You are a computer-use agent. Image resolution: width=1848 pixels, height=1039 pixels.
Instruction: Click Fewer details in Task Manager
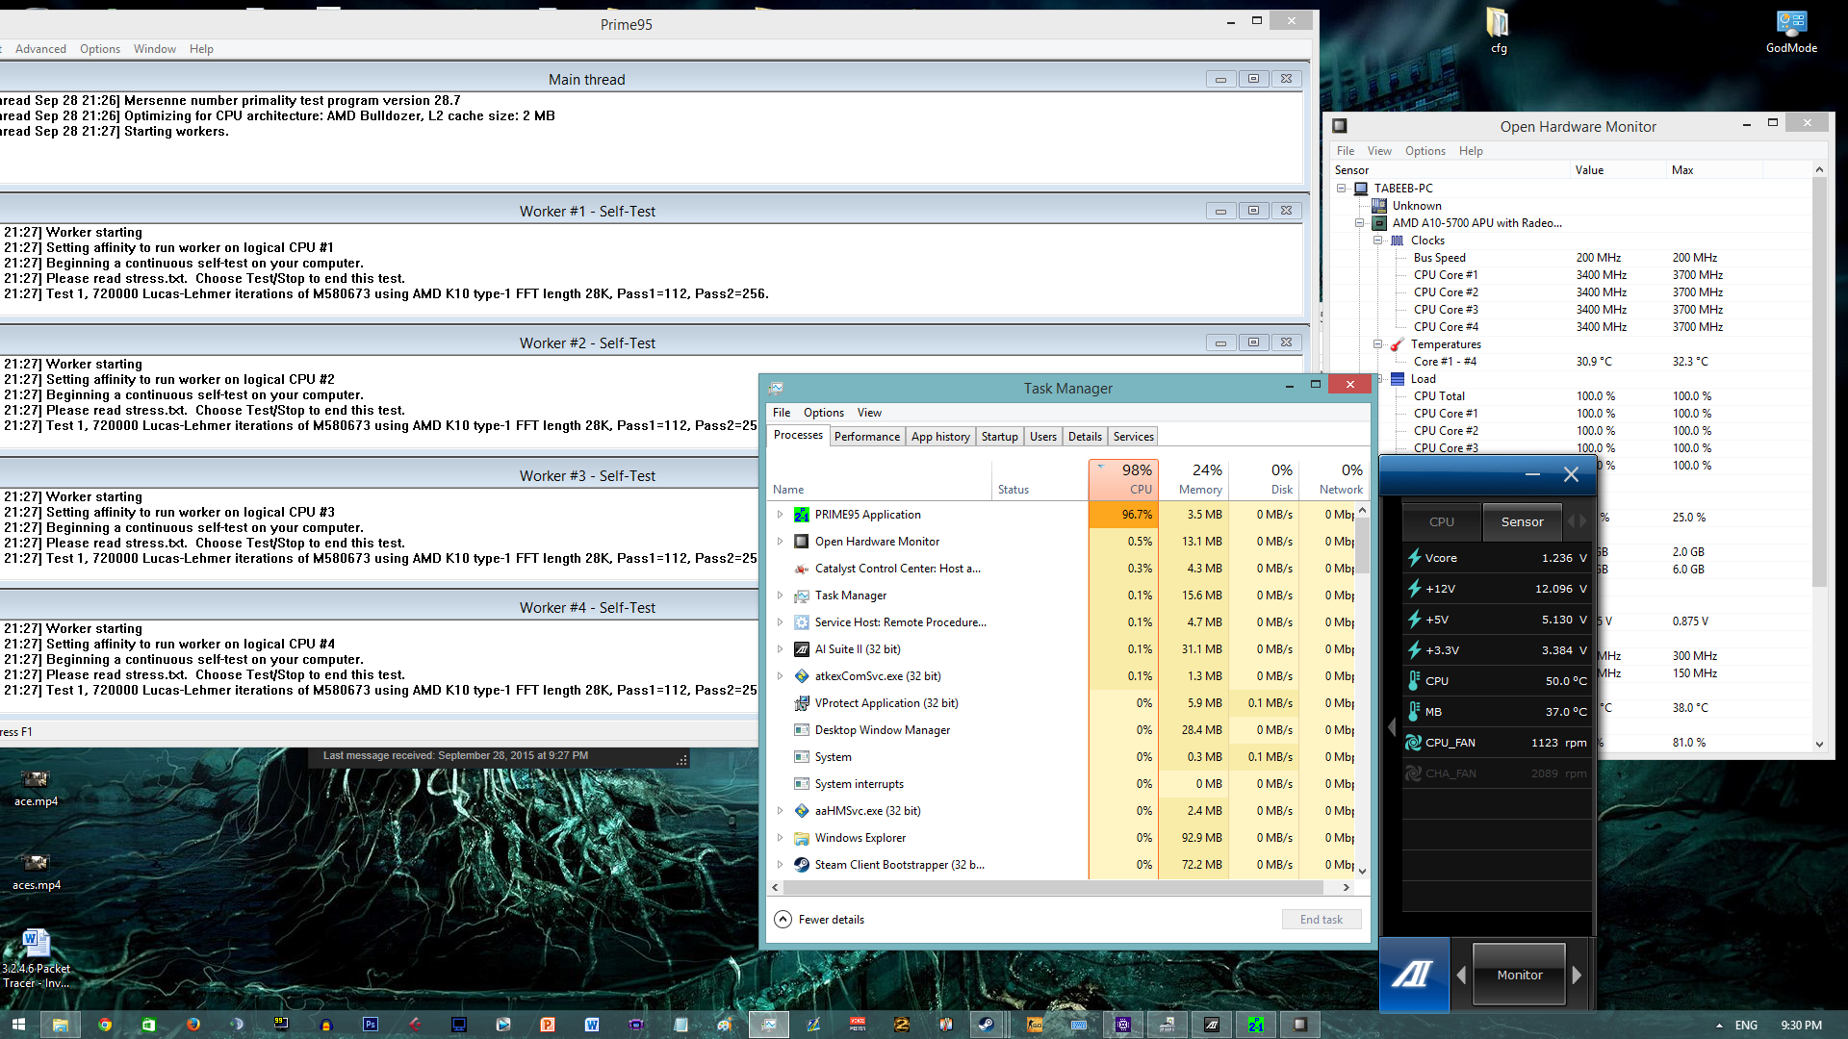[819, 920]
